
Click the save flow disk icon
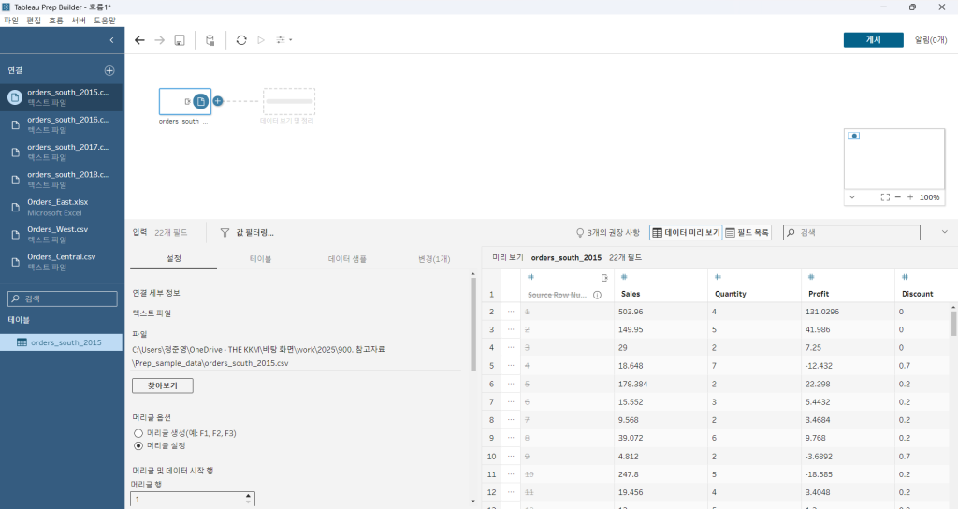point(180,40)
